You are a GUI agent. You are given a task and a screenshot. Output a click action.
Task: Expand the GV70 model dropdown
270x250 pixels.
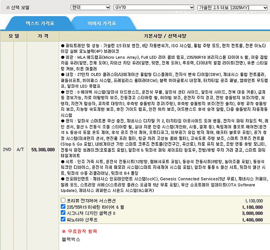(153, 7)
